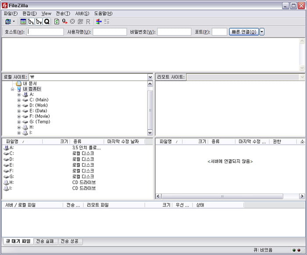Open the quick connect history dropdown arrow
Image resolution: width=307 pixels, height=255 pixels.
(x=262, y=32)
